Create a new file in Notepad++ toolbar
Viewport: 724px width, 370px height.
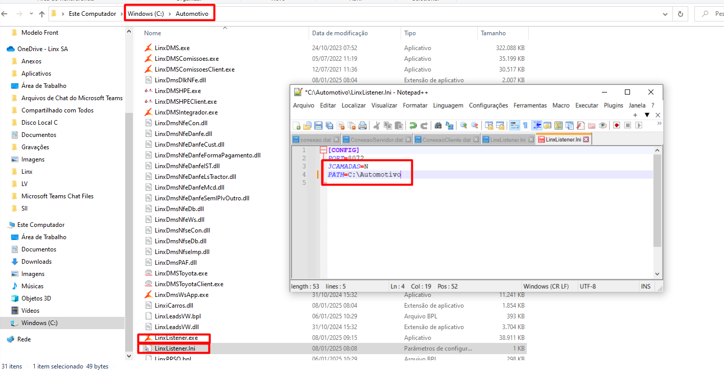tap(296, 125)
